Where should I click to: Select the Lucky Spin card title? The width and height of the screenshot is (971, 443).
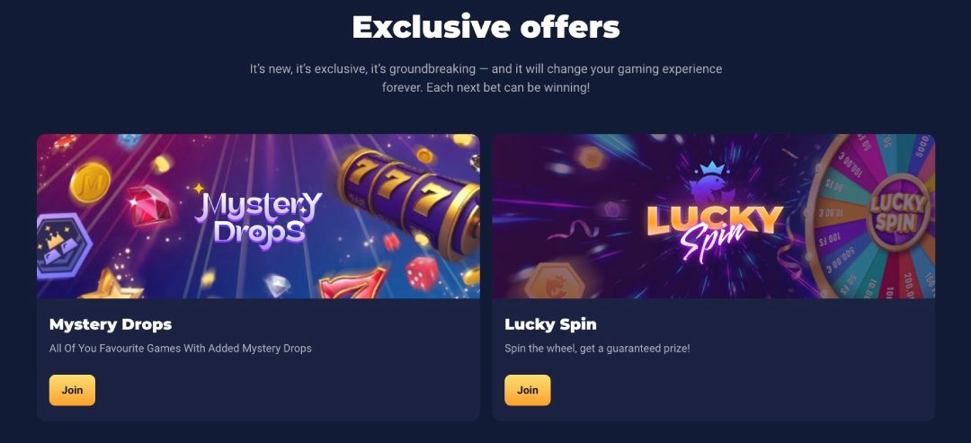click(550, 324)
